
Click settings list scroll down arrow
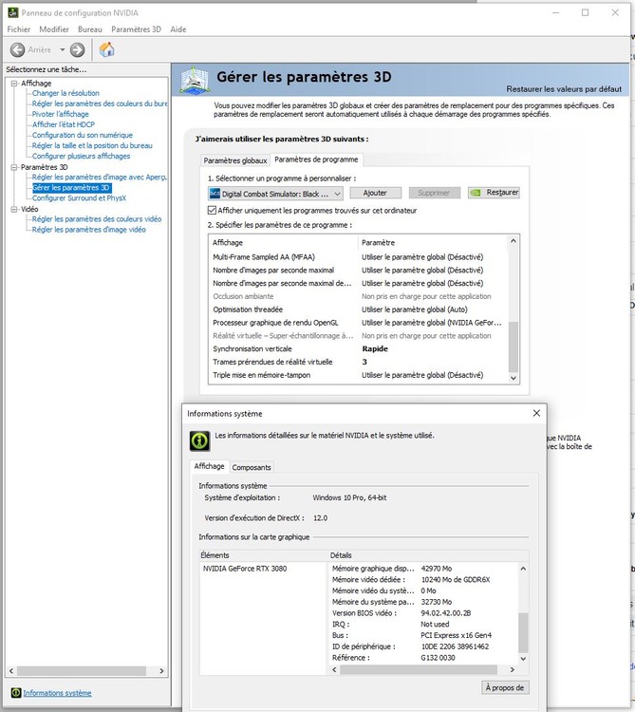[x=514, y=378]
